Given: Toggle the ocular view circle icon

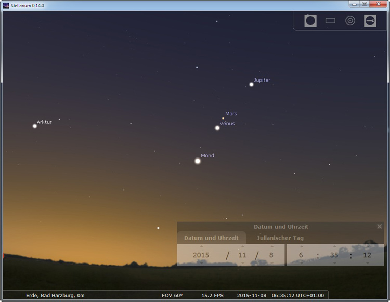Looking at the screenshot, I should coord(310,21).
